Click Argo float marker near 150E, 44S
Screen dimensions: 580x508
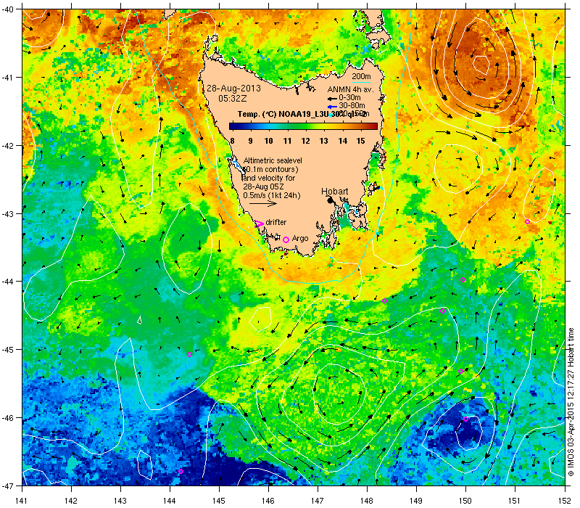(463, 280)
